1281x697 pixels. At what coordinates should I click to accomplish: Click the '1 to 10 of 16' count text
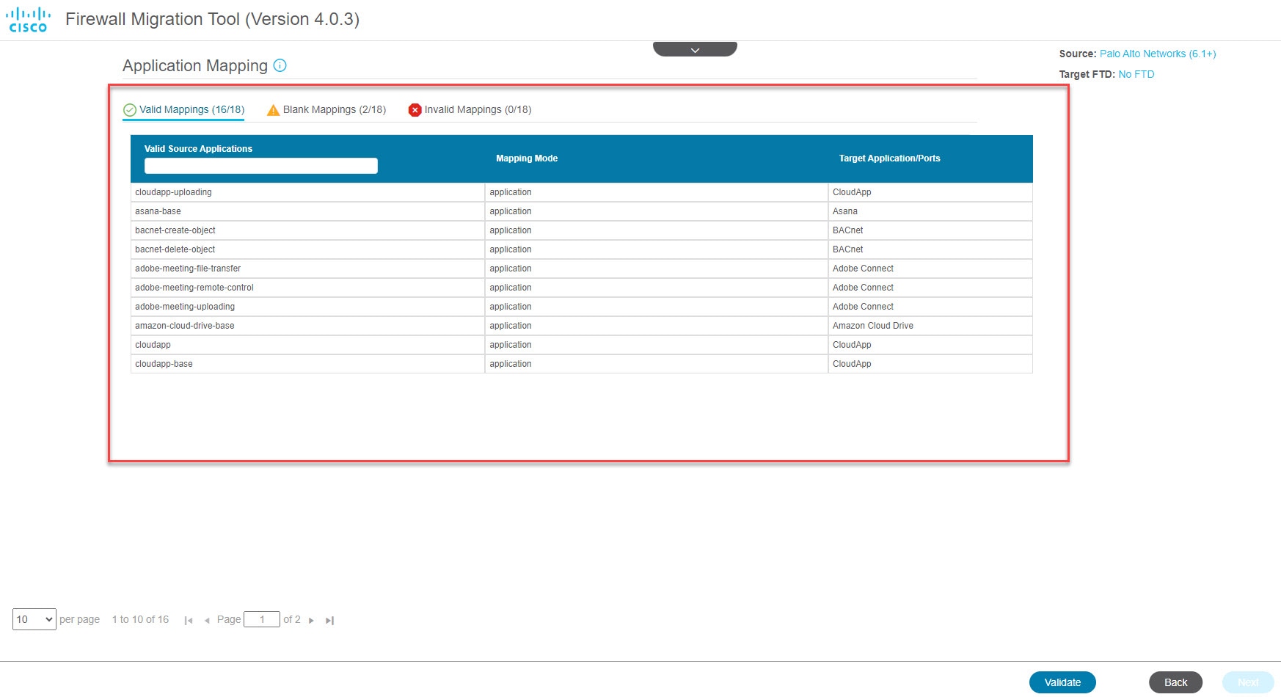click(140, 619)
